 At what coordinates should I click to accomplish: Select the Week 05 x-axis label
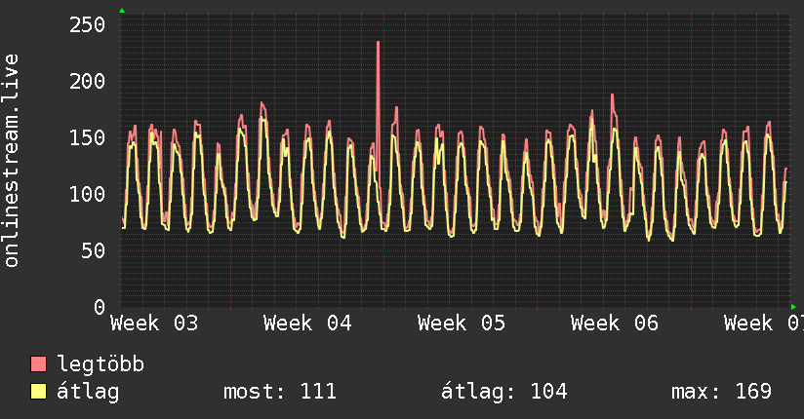[462, 324]
